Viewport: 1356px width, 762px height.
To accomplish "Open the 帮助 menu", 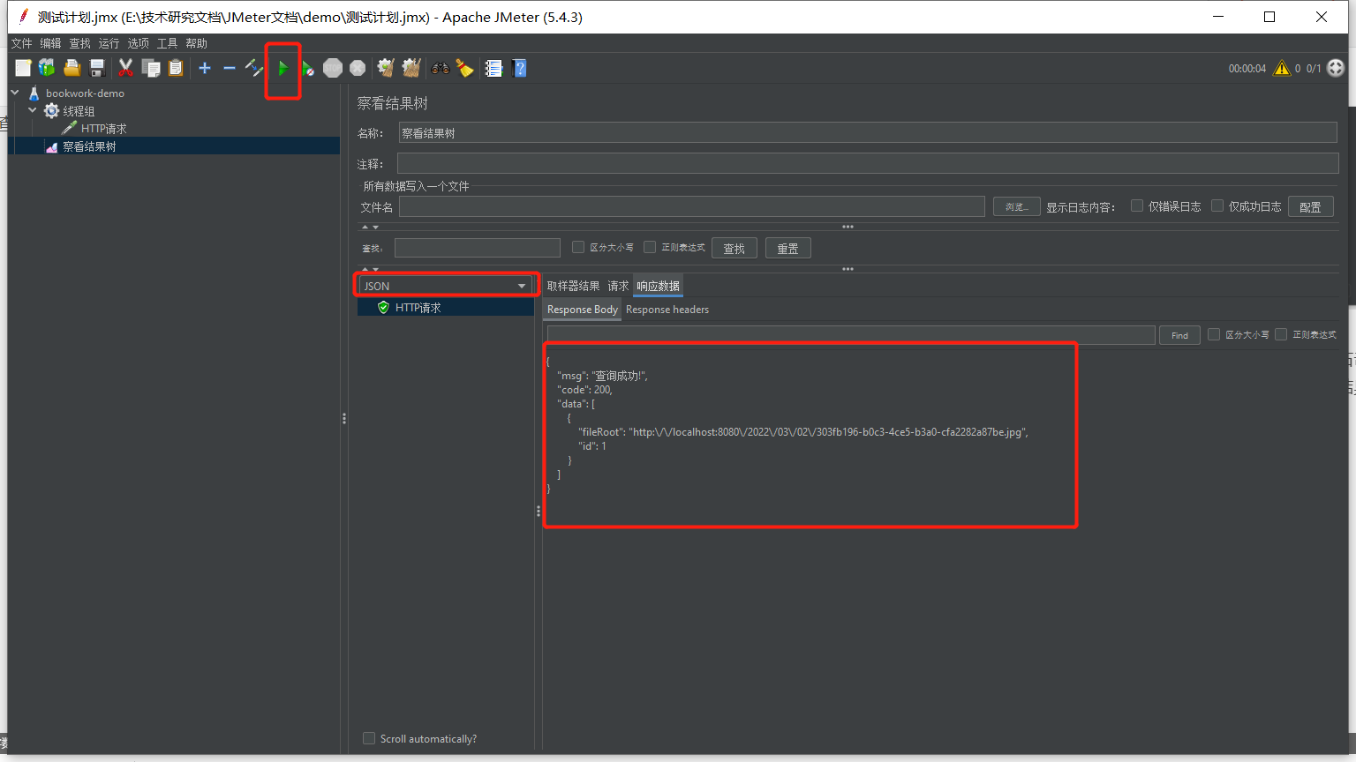I will pos(196,43).
